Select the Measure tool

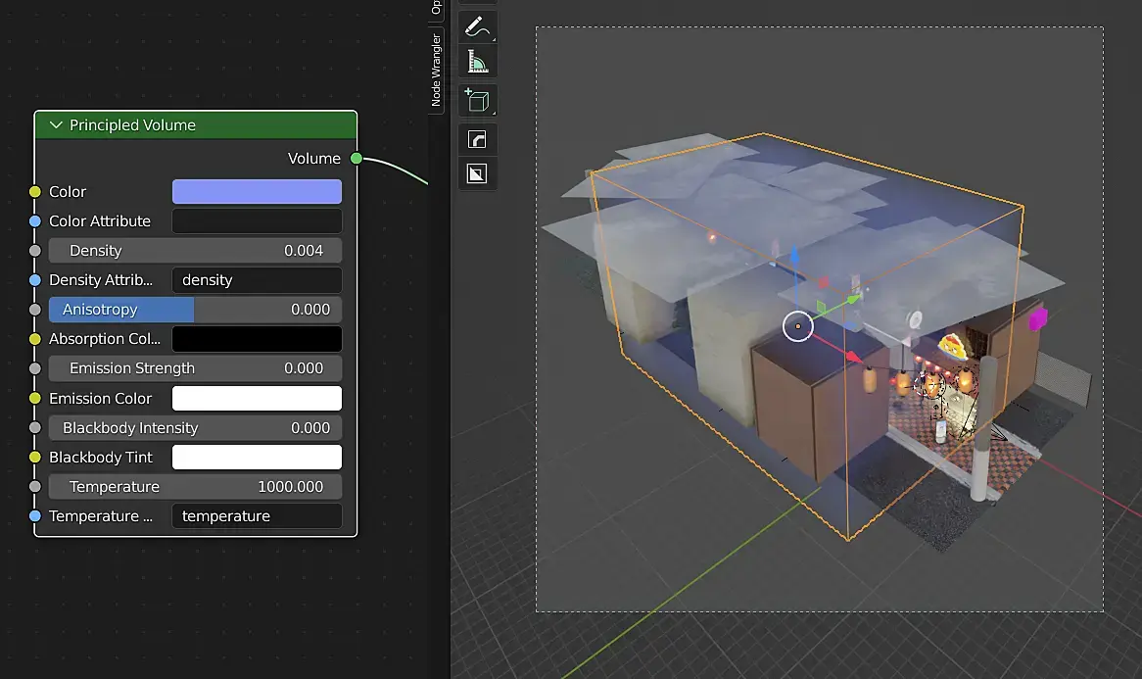click(x=477, y=63)
